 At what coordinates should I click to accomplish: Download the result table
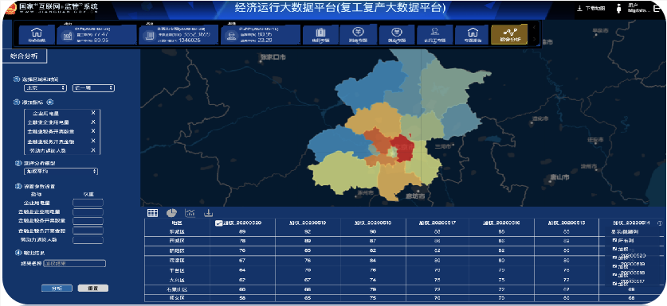click(209, 213)
